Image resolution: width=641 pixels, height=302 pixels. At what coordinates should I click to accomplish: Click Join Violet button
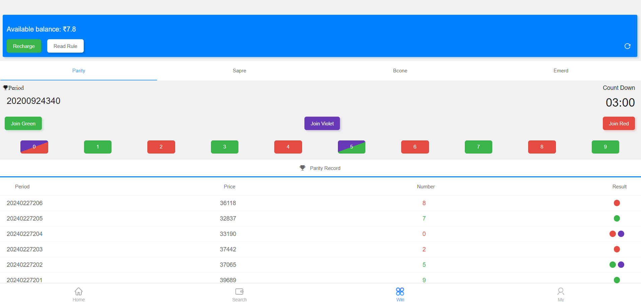pos(322,124)
